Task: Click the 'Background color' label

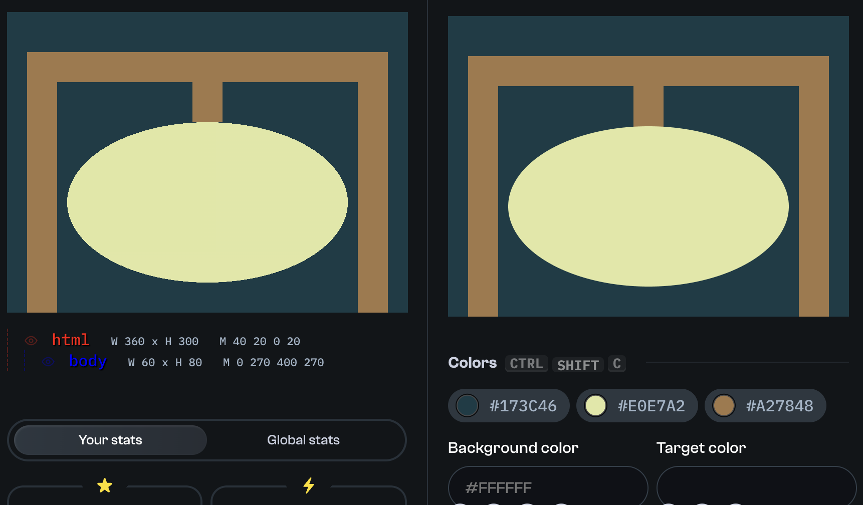Action: coord(513,447)
